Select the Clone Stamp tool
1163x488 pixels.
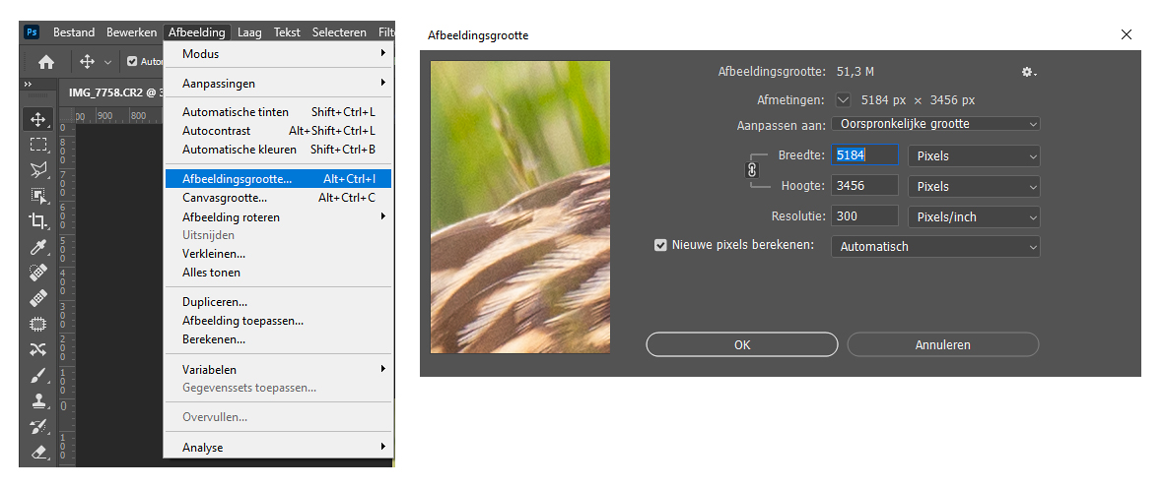point(38,400)
